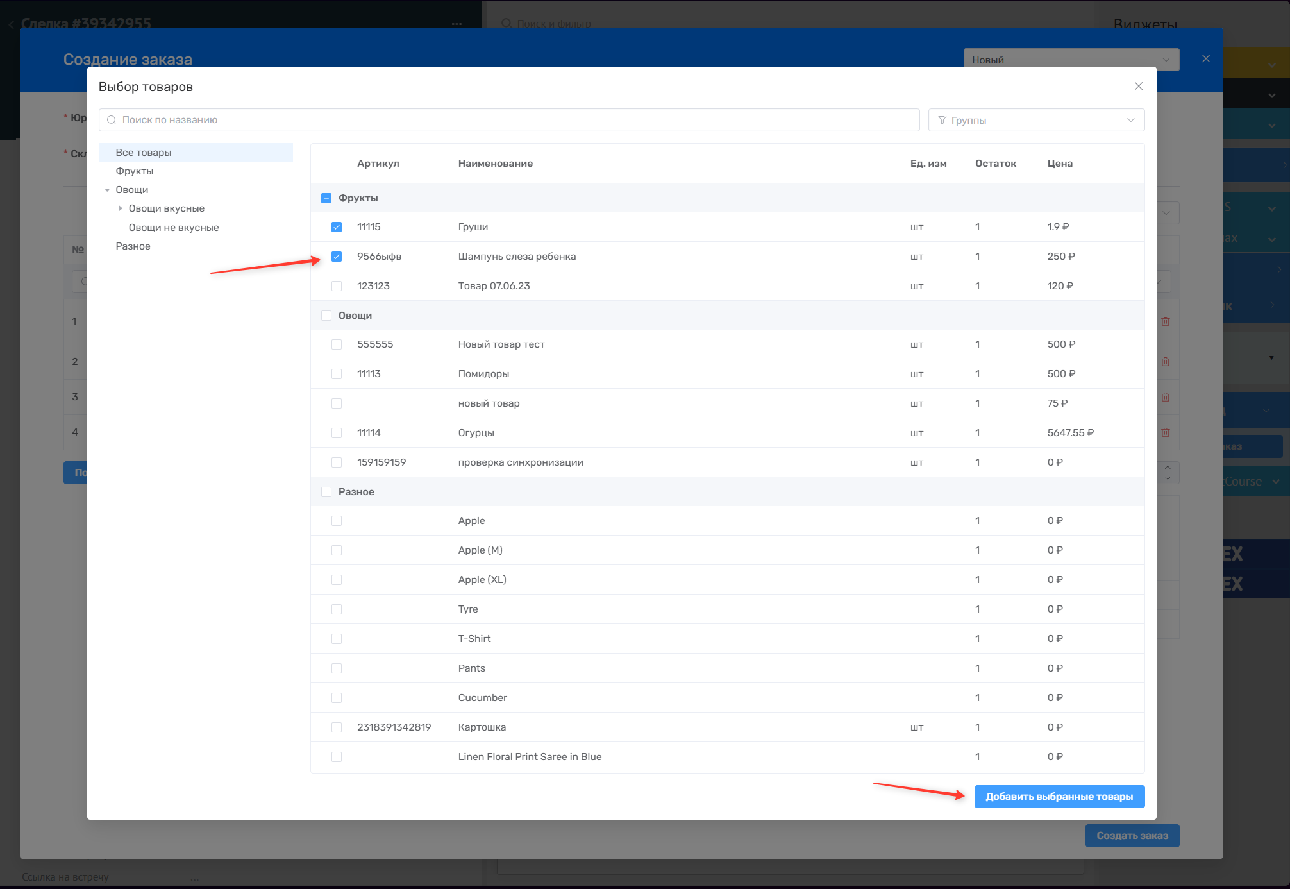Click the Tyre product name
The height and width of the screenshot is (889, 1290).
coord(468,609)
